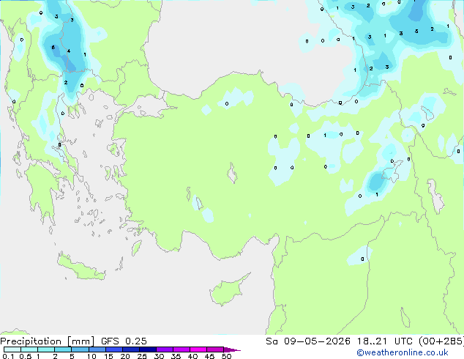Select the 'Precipitation [mm]' title text

coord(48,341)
